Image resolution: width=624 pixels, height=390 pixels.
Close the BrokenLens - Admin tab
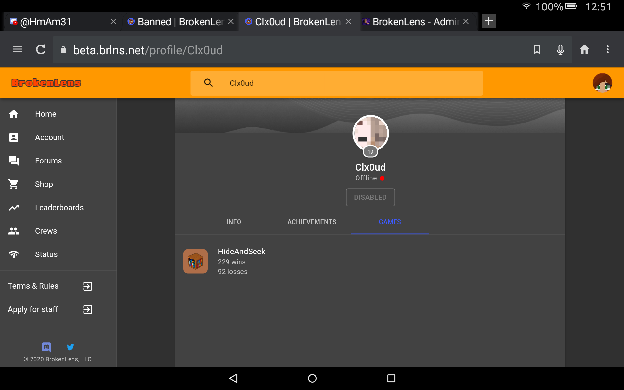click(x=466, y=22)
